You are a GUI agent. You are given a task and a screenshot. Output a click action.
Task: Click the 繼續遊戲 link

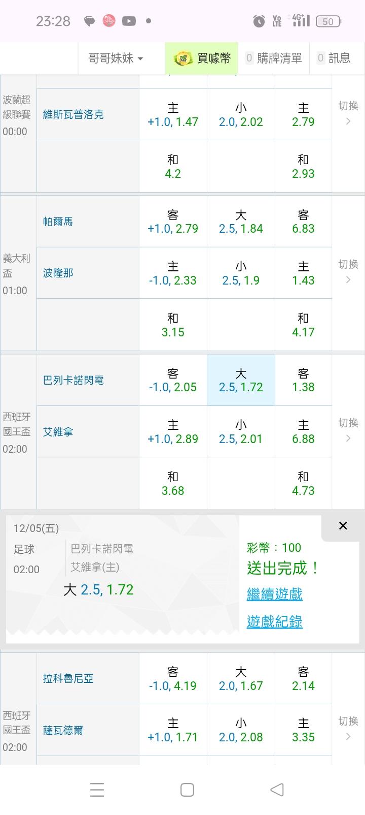coord(274,594)
